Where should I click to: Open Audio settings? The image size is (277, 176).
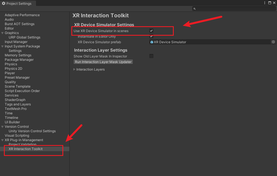click(x=9, y=19)
